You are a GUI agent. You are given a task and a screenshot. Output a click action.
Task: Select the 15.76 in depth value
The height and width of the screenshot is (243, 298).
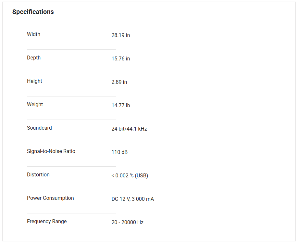pos(121,59)
